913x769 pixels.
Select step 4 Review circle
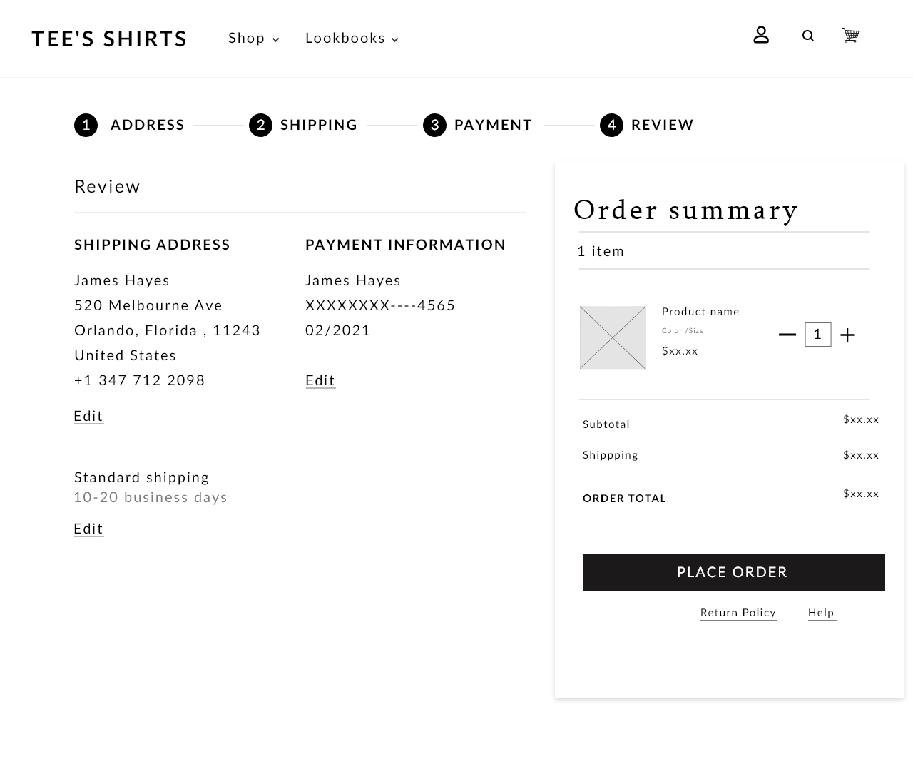click(x=611, y=126)
